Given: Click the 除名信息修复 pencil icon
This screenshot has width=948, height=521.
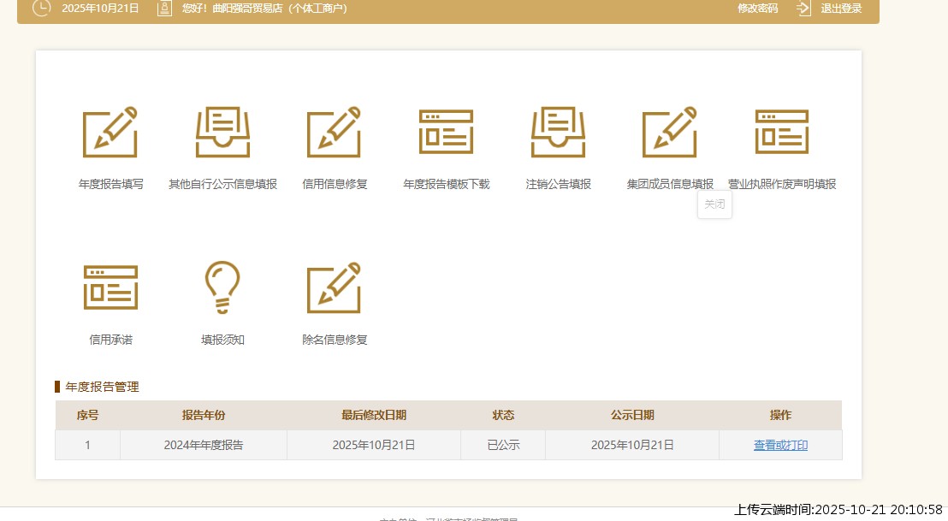Looking at the screenshot, I should click(x=335, y=287).
